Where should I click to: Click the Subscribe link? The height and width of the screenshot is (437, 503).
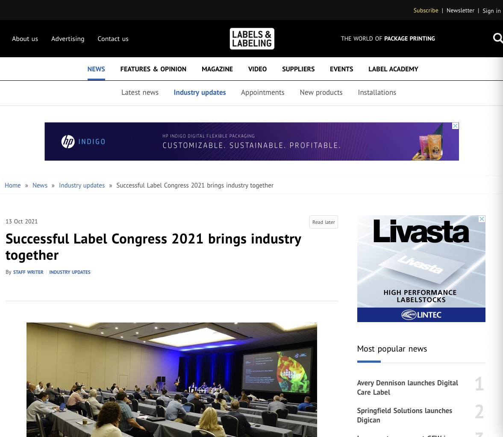[426, 10]
